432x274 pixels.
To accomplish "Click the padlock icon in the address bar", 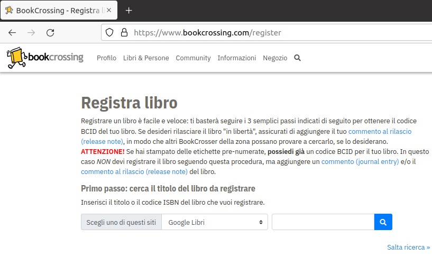I will pyautogui.click(x=124, y=33).
